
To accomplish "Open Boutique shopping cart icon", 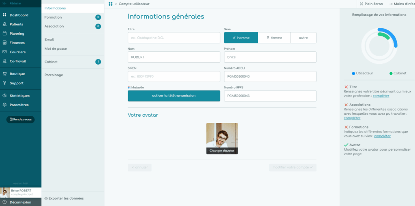I will 5,74.
